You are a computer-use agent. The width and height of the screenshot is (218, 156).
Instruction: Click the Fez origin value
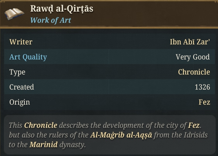[x=204, y=102]
